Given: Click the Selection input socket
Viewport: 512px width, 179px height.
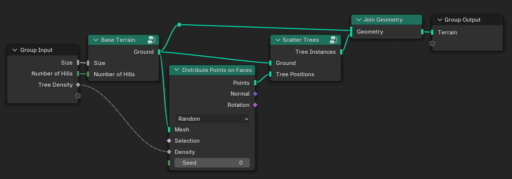Looking at the screenshot, I should point(169,141).
